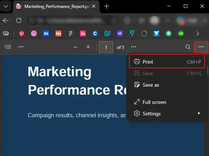
Task: Open the Behance bookmark
Action: pos(46,33)
